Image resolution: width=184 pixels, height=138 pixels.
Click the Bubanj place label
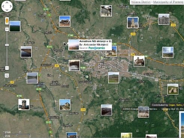65,86
